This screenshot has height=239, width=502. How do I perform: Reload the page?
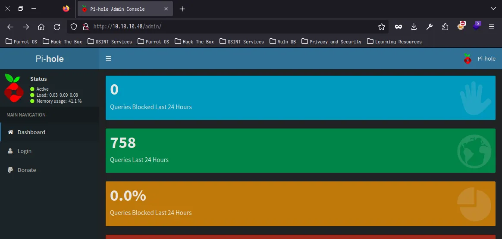pyautogui.click(x=57, y=27)
